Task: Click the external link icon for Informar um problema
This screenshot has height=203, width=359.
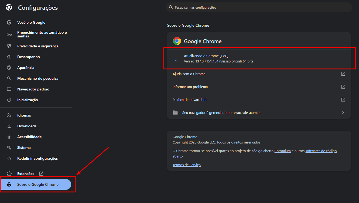Action: click(343, 87)
